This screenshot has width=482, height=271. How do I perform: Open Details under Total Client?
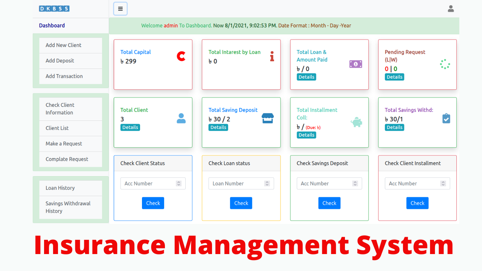click(130, 127)
